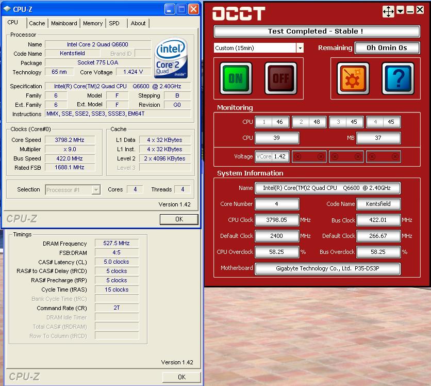Open the Custom (15min) test dropdown
Image resolution: width=431 pixels, height=386 pixels.
click(x=300, y=48)
